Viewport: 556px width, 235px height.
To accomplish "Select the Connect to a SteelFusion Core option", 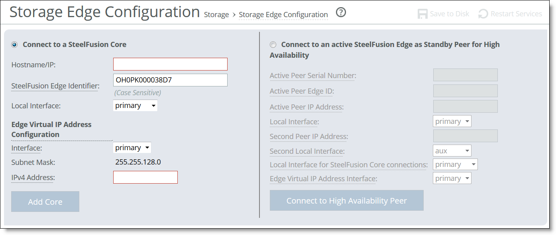I will coord(14,45).
